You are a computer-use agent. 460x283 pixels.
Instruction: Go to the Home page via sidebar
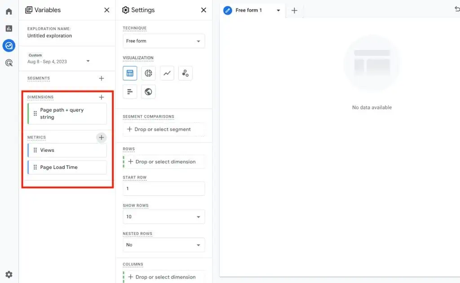9,11
